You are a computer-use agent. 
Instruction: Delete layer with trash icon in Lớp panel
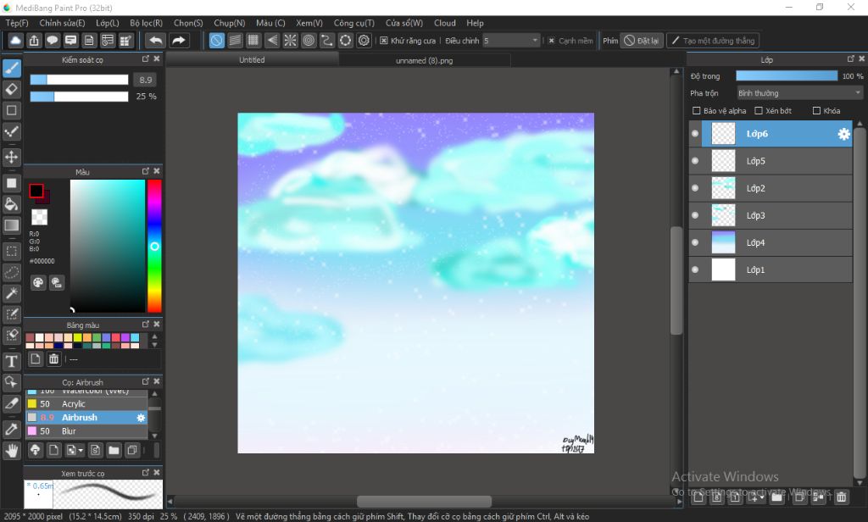[842, 497]
